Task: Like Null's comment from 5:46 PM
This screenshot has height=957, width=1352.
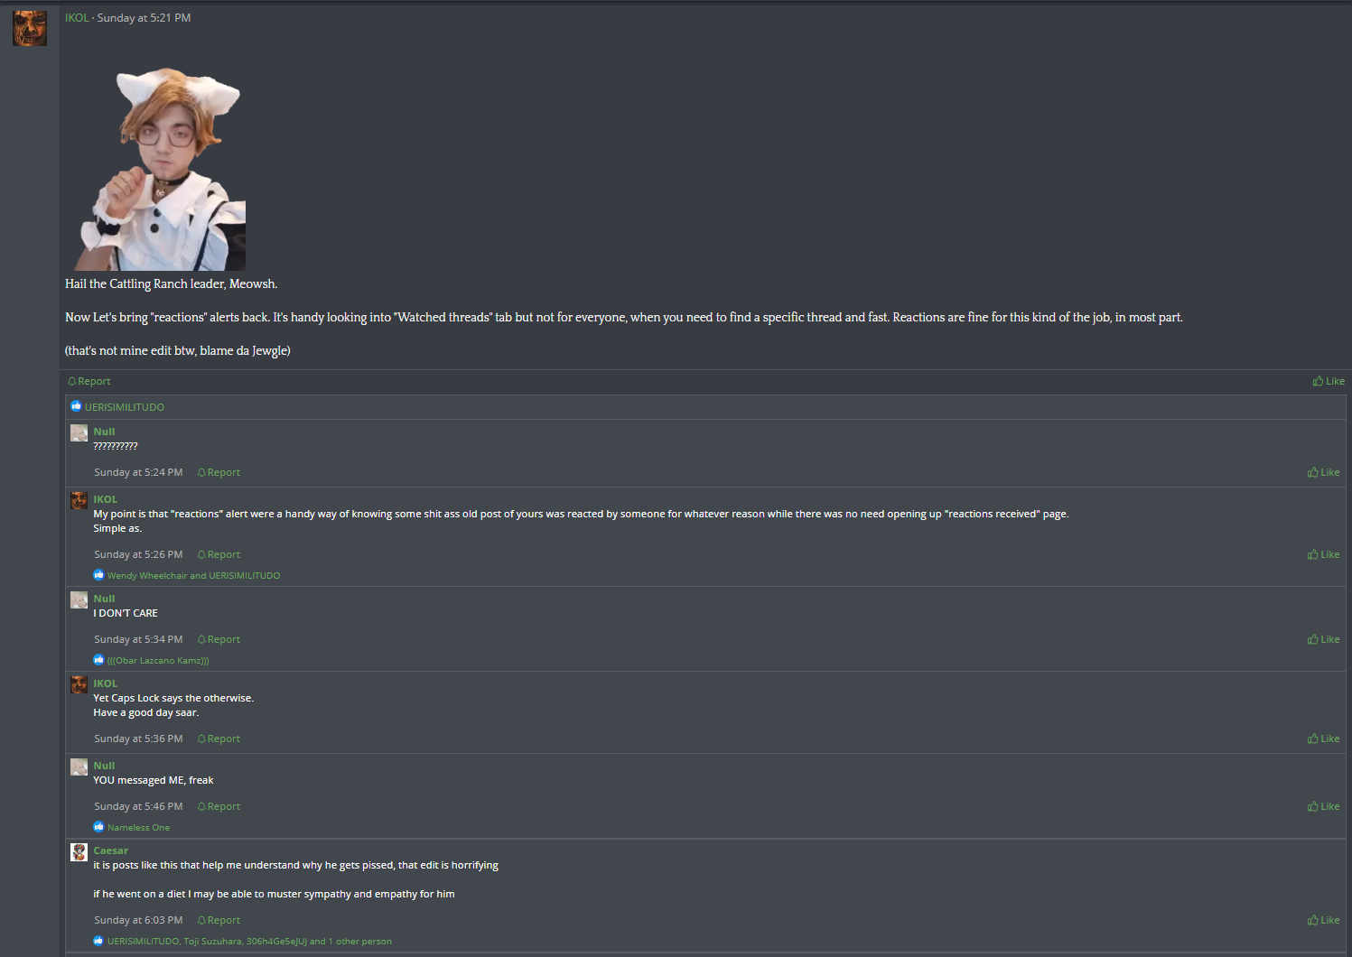Action: pyautogui.click(x=1323, y=806)
